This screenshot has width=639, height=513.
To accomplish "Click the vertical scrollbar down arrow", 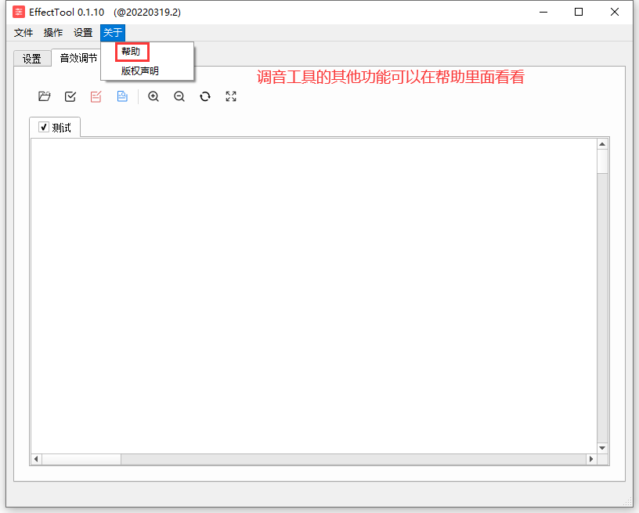I will point(602,448).
